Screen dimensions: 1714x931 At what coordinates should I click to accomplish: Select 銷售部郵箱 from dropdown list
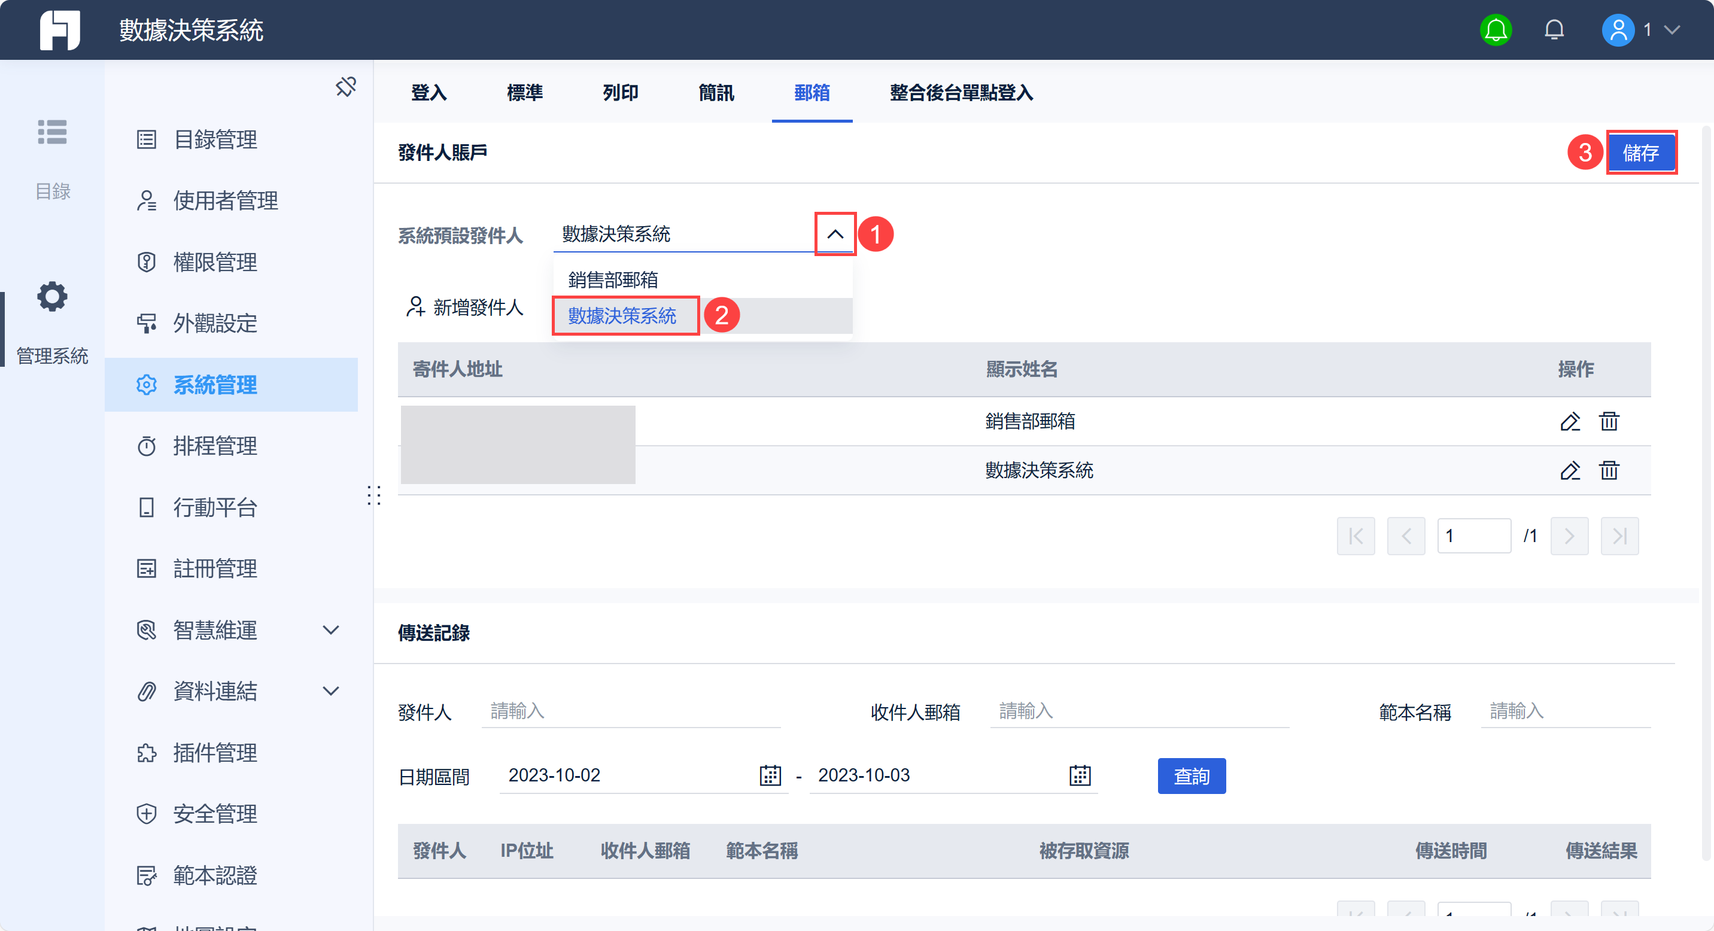613,279
